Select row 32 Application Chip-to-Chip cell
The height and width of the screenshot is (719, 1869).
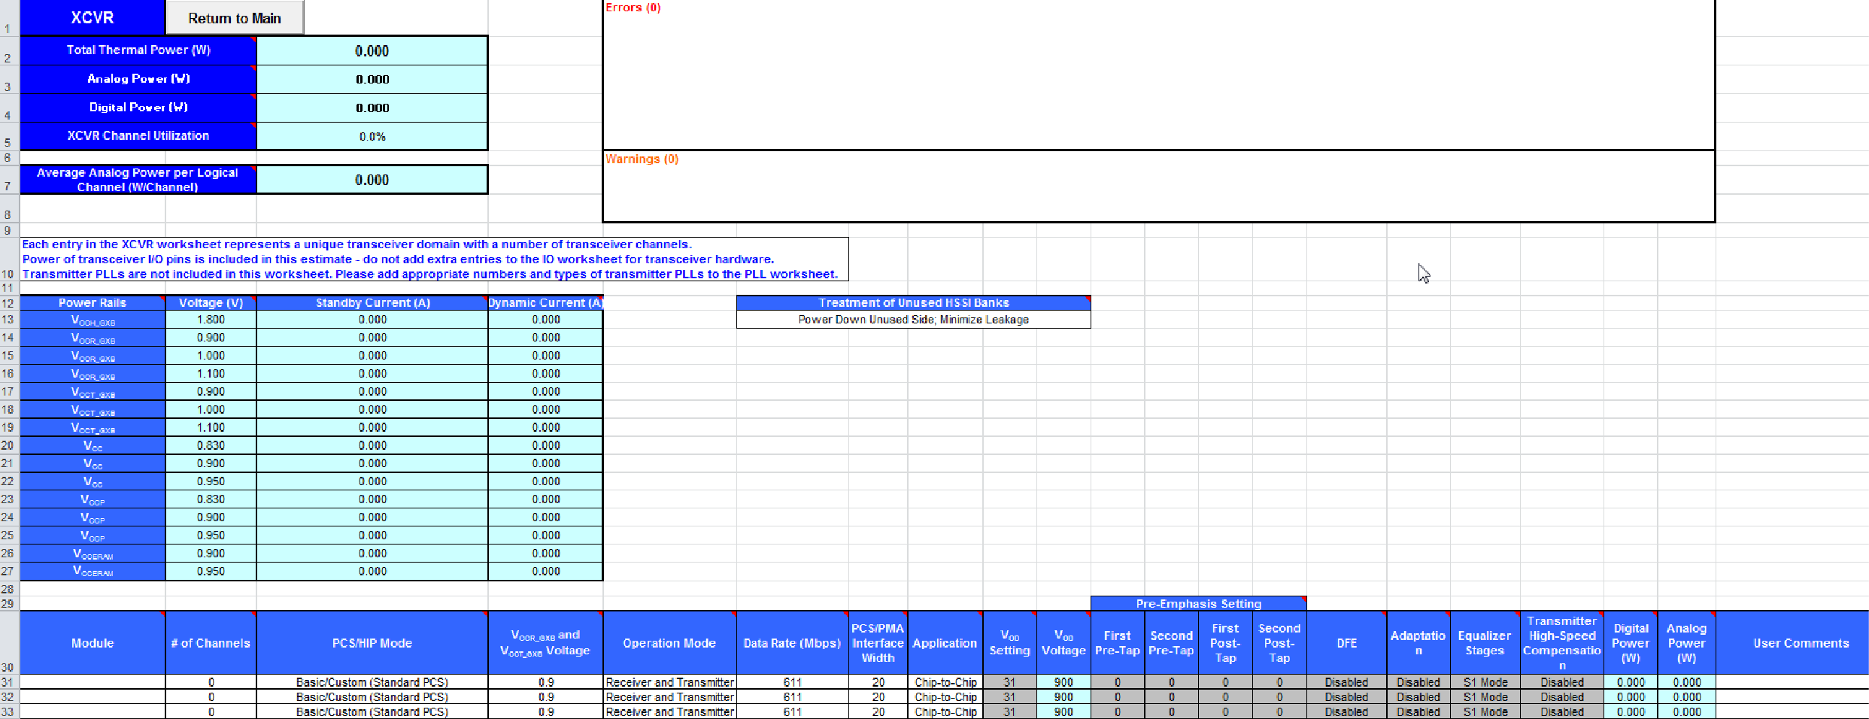pos(945,697)
